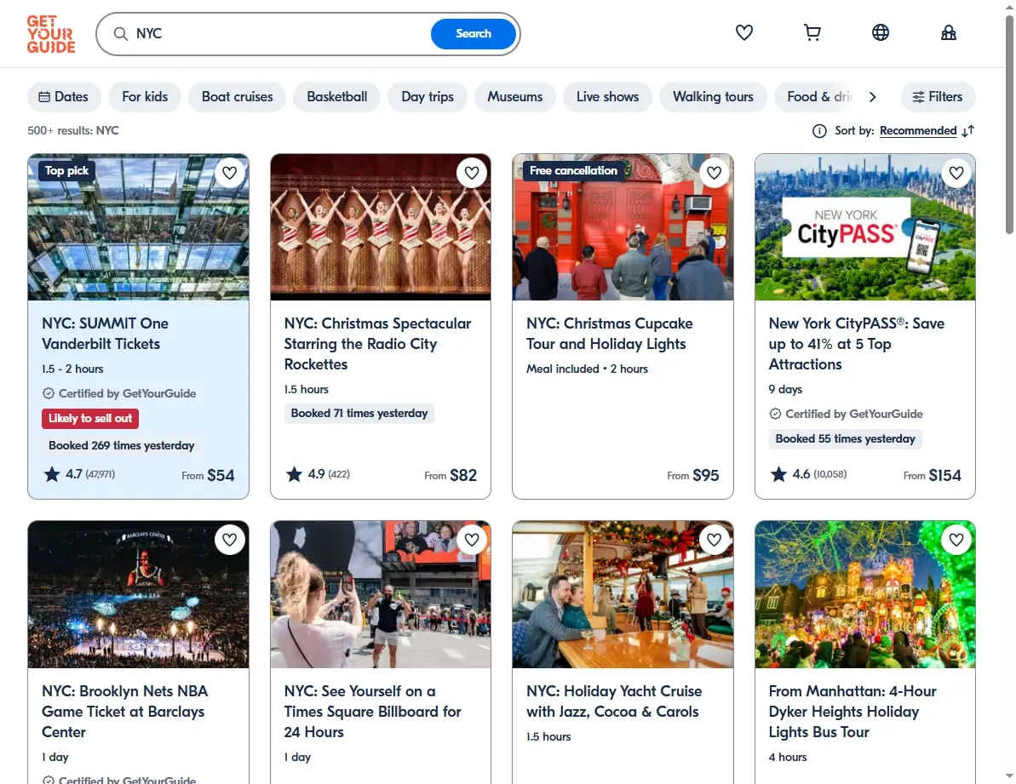
Task: Reverse sort order arrows icon
Action: click(x=968, y=131)
